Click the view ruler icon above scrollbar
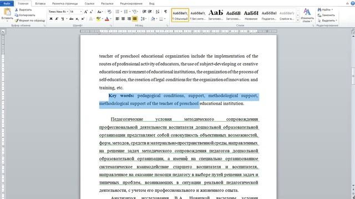Screen dimensions: 355x199 353,32
